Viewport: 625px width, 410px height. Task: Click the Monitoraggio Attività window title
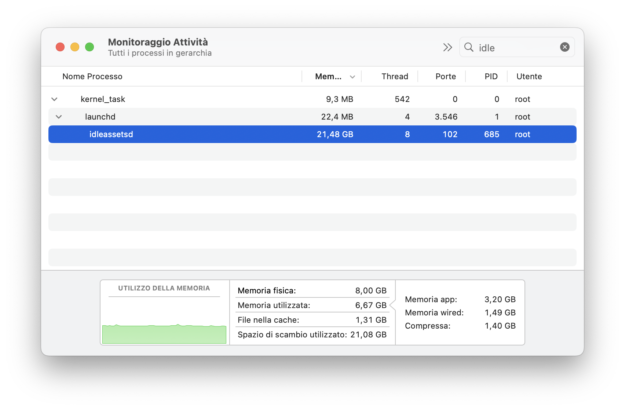pyautogui.click(x=158, y=42)
